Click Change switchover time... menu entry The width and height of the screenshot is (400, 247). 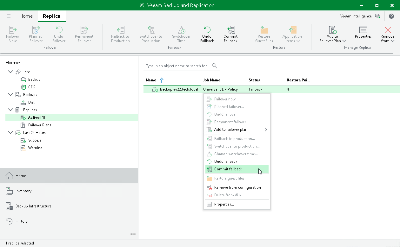coord(237,154)
